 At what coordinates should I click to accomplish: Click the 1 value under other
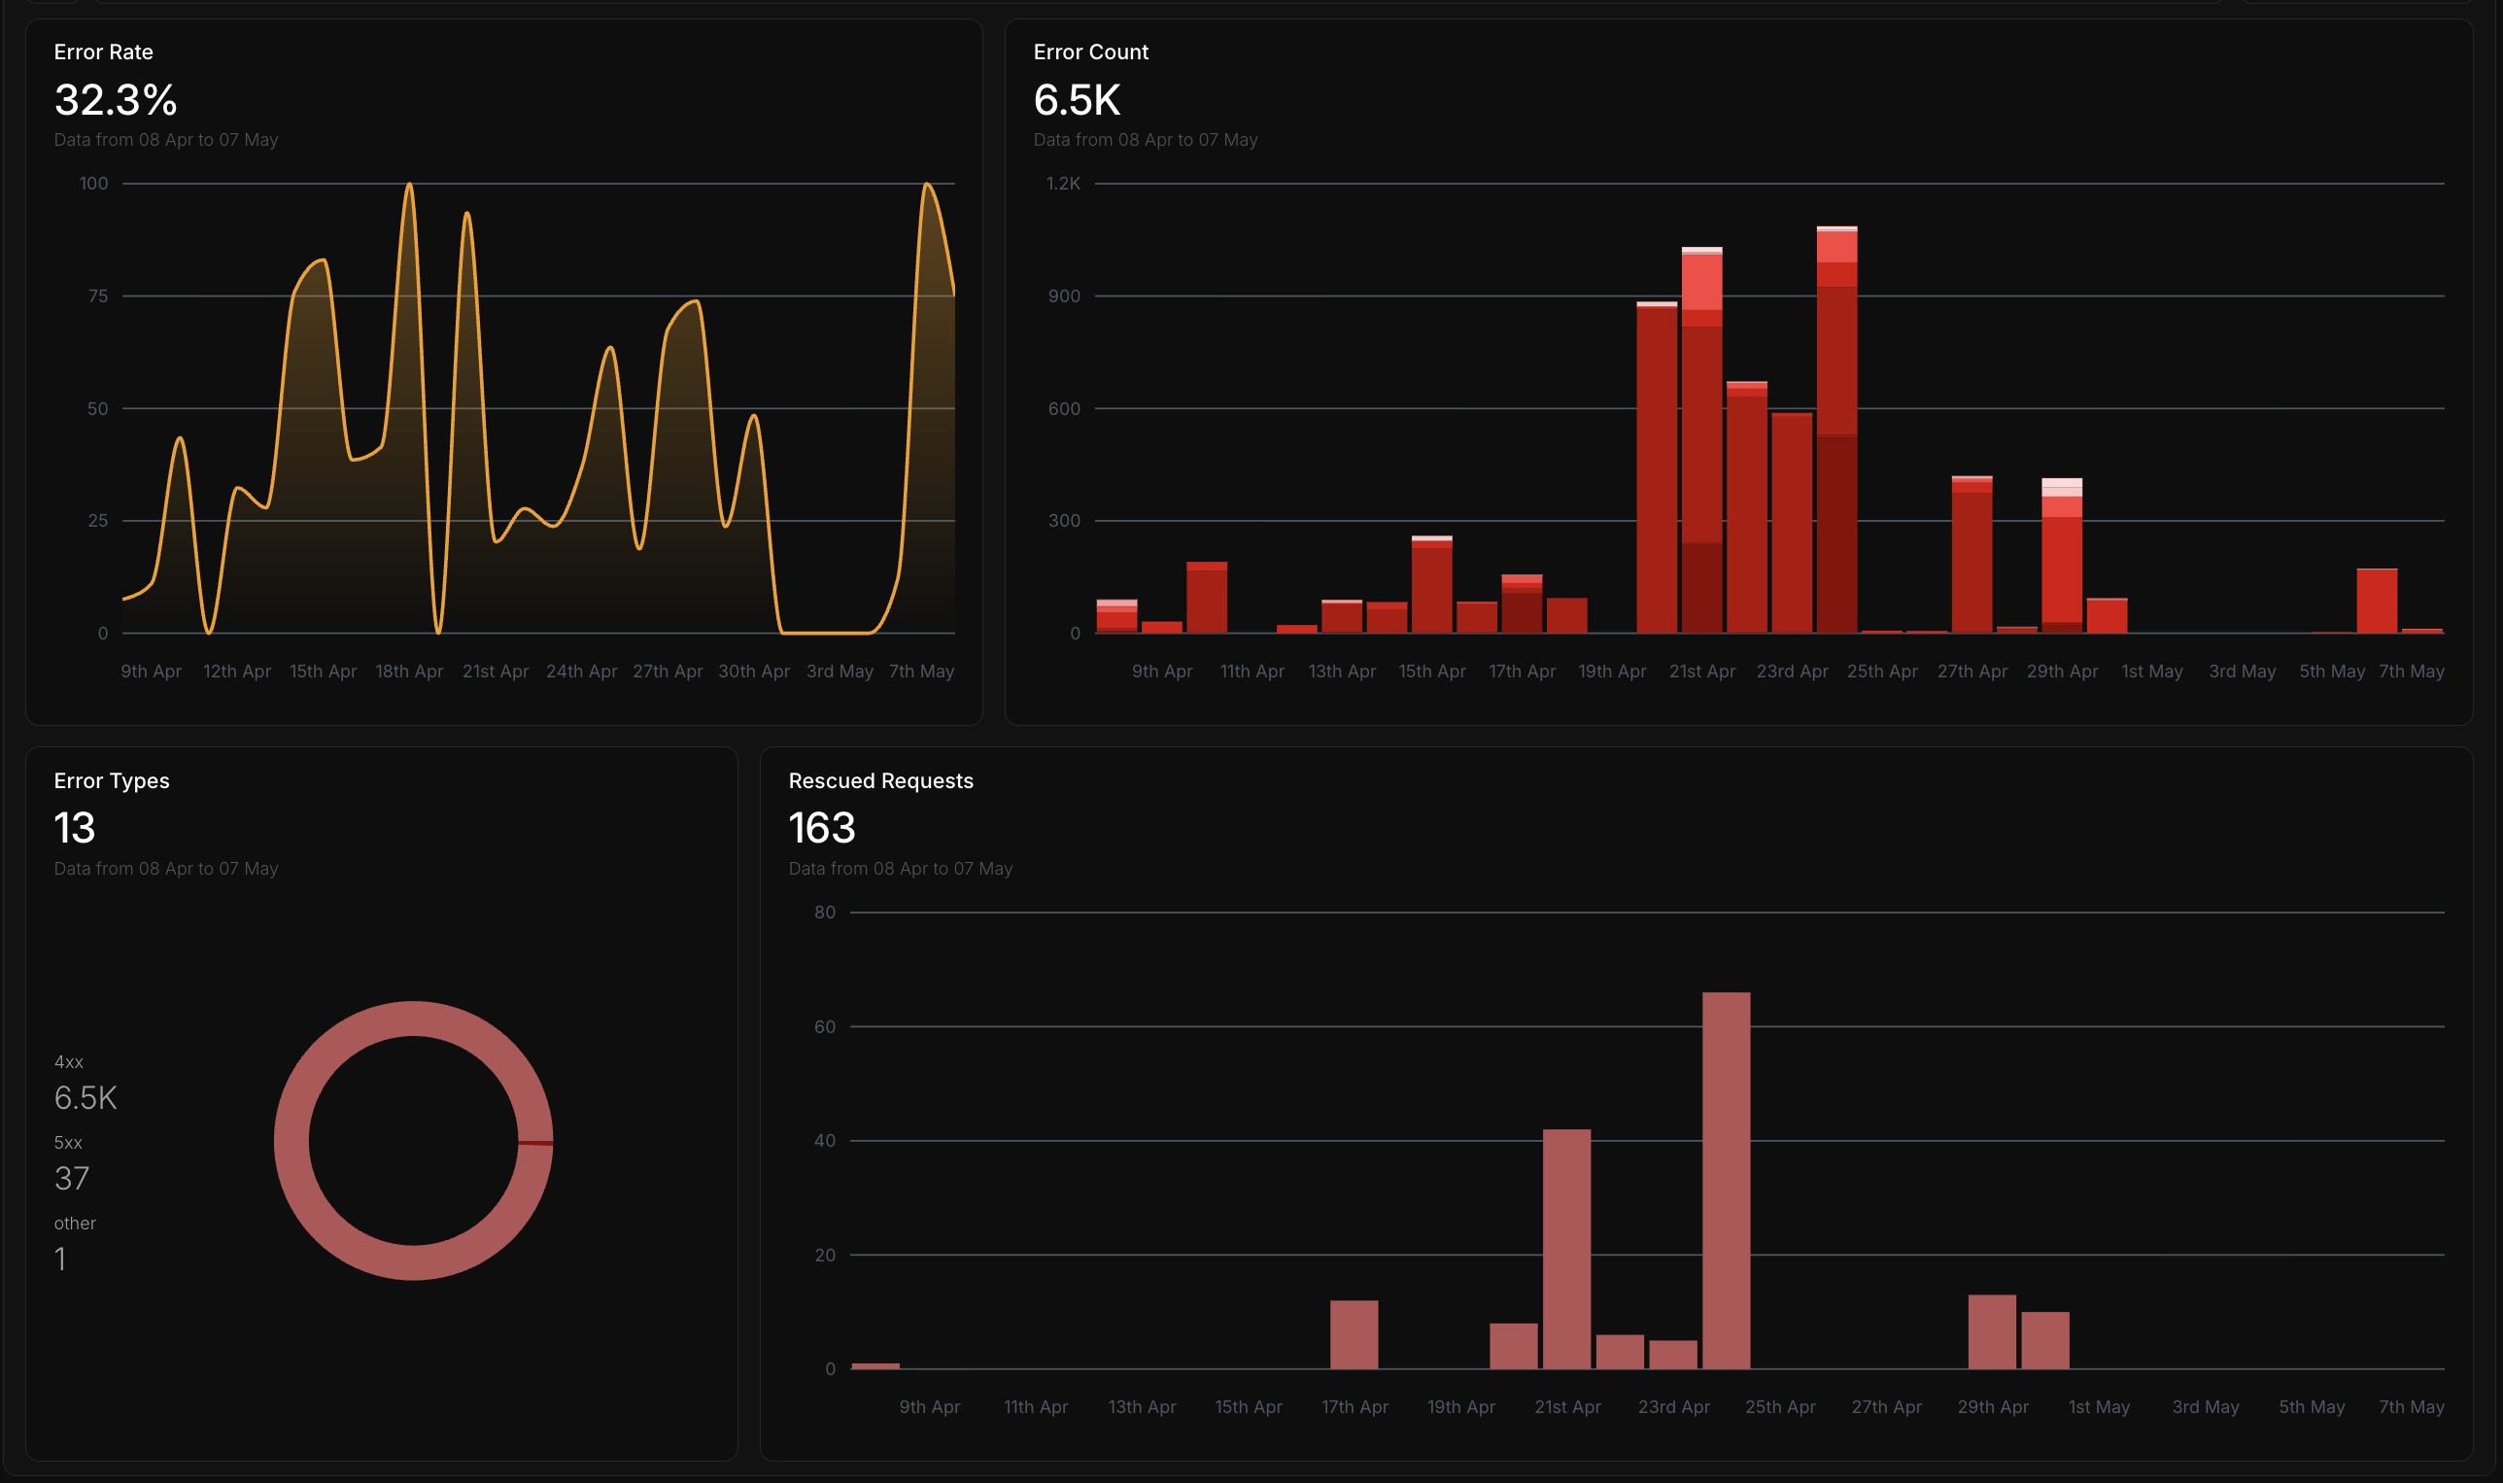coord(61,1259)
